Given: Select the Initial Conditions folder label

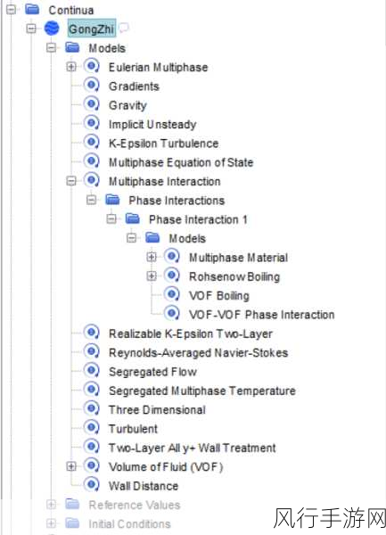Looking at the screenshot, I should (x=129, y=523).
